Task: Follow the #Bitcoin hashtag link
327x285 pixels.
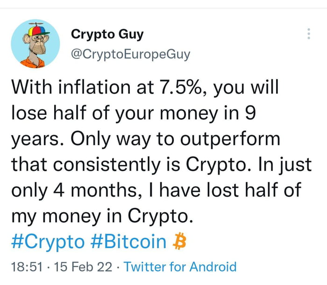Action: [128, 242]
